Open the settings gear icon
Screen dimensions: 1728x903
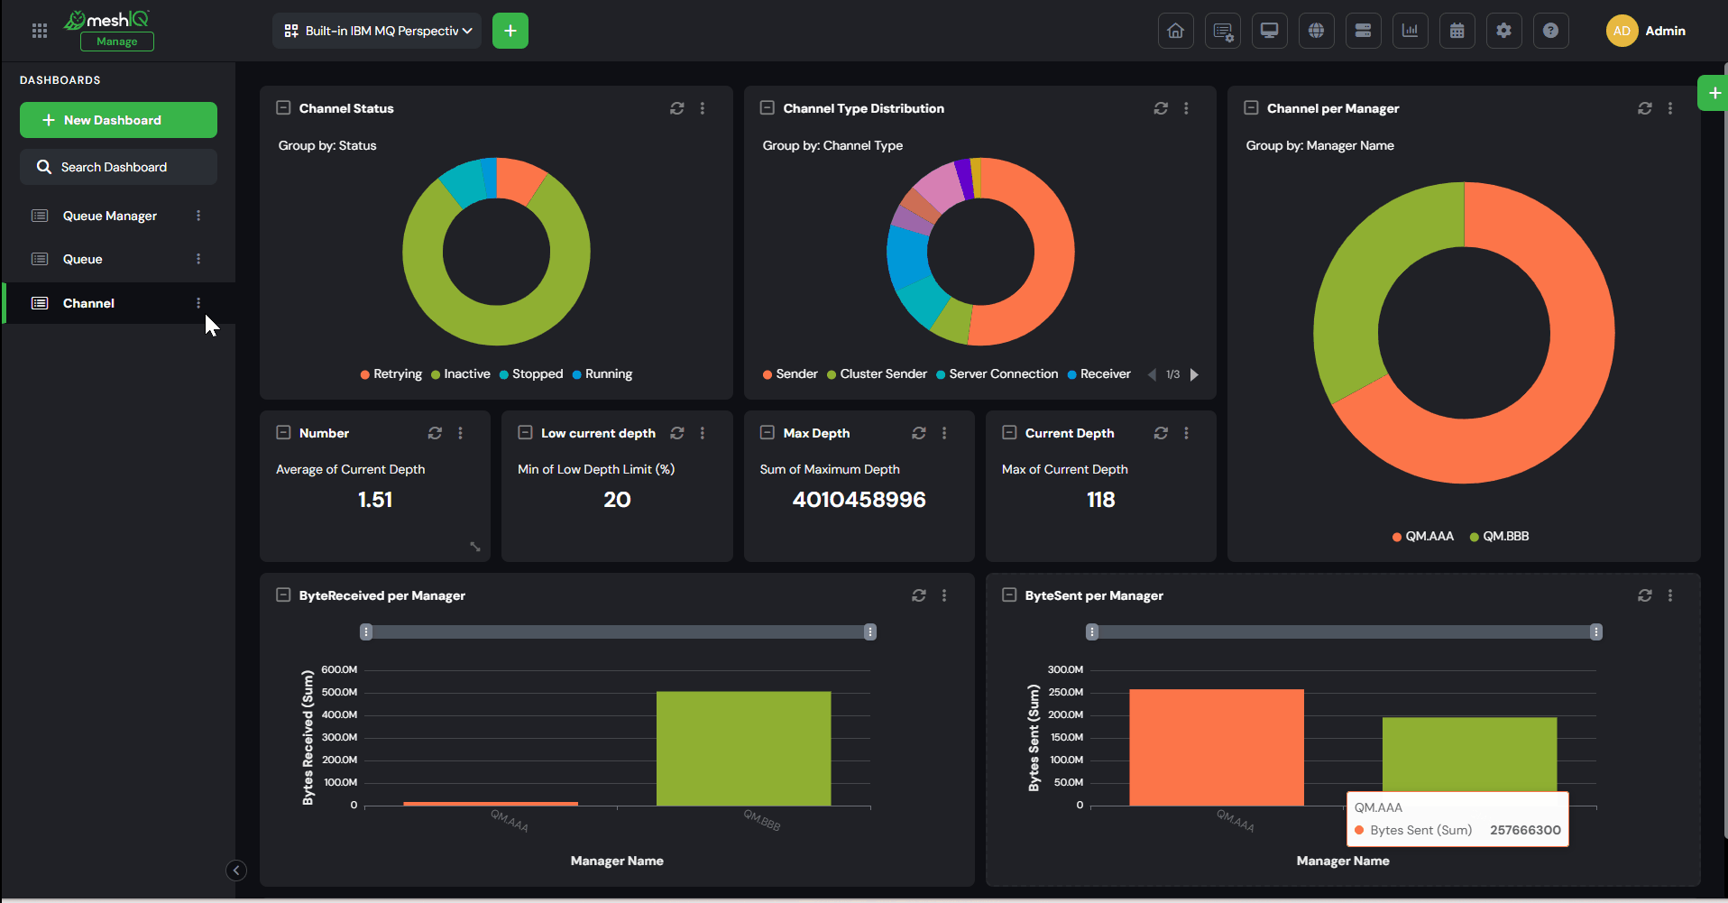[x=1503, y=31]
